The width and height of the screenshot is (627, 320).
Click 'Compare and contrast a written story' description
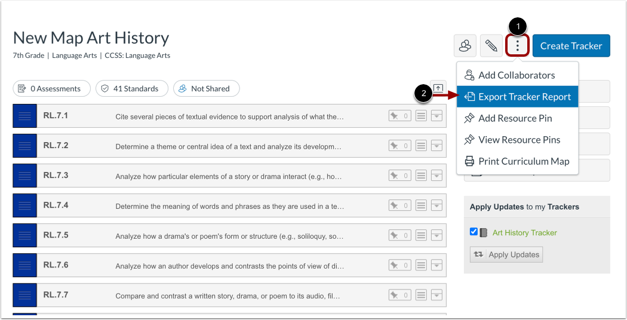(228, 296)
